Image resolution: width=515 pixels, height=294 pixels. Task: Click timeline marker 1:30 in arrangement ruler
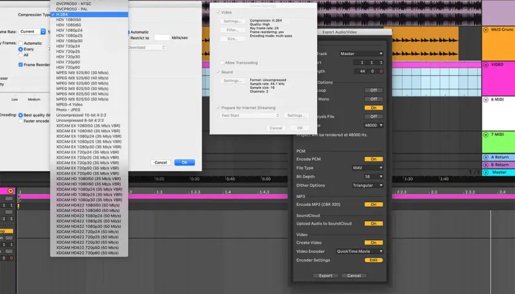(x=408, y=179)
